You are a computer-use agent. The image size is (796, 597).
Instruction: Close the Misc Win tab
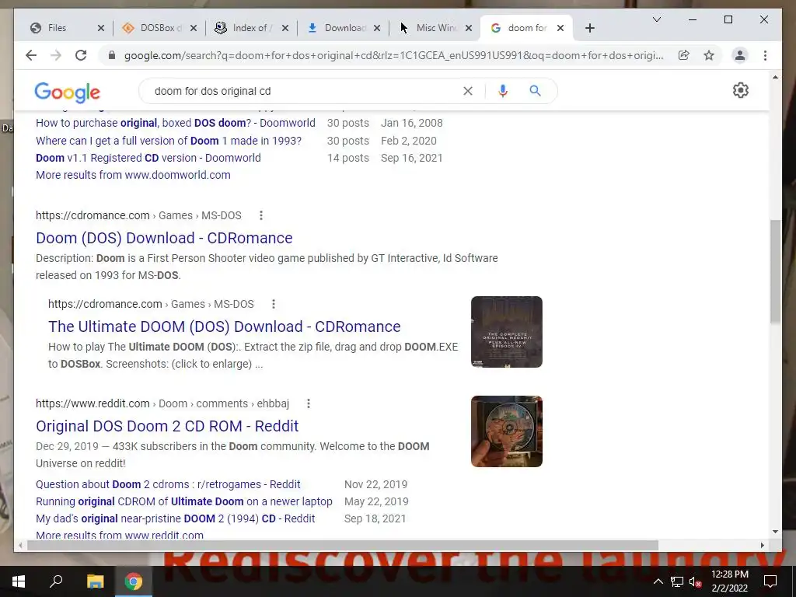pos(469,28)
